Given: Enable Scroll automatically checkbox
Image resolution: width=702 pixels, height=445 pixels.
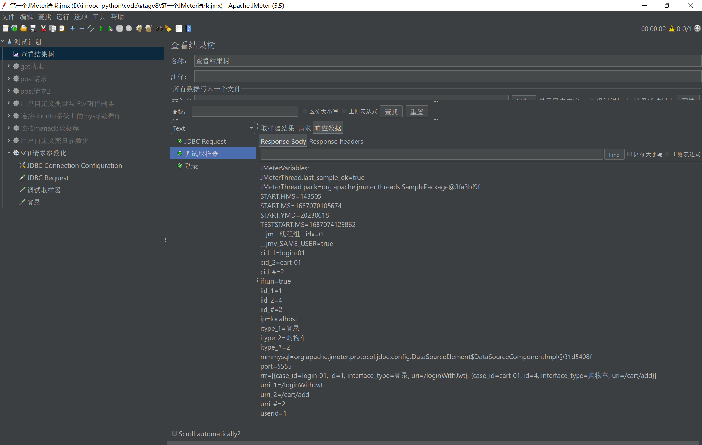Looking at the screenshot, I should 175,433.
